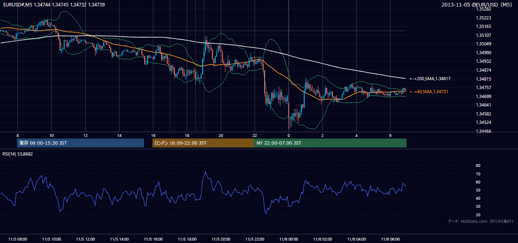Click RSI axis level 50
The image size is (518, 243).
(478, 190)
